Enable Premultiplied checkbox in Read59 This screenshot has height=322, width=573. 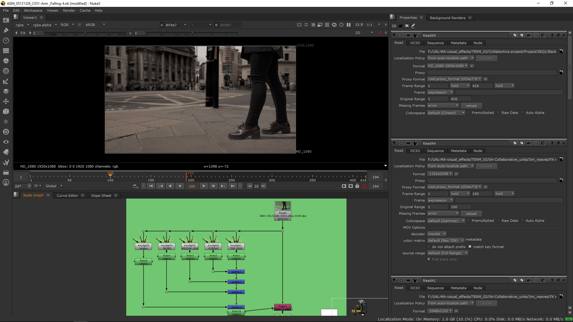click(468, 113)
